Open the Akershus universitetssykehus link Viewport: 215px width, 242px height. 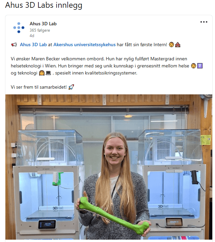[85, 44]
